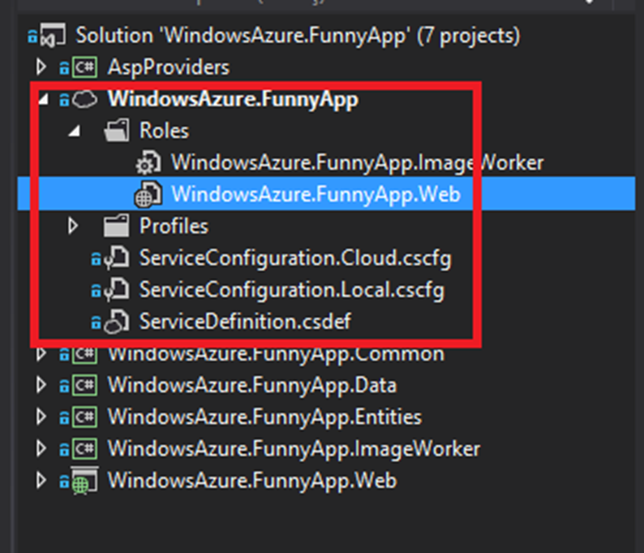
Task: Click lock icon beside ServiceDefinition.csdef
Action: point(96,322)
